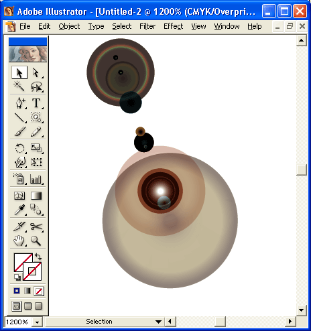Swap fill and stroke arrows
The width and height of the screenshot is (311, 331).
click(38, 257)
